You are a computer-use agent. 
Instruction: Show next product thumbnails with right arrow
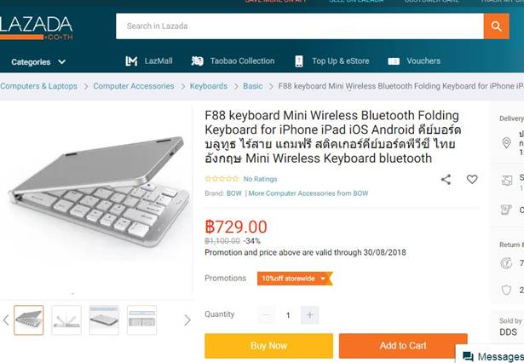(x=187, y=320)
